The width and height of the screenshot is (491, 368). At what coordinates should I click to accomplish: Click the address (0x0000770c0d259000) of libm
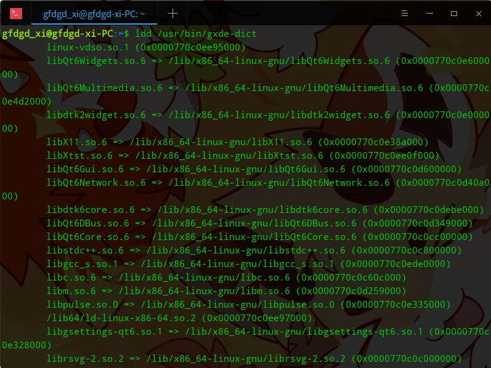point(351,290)
